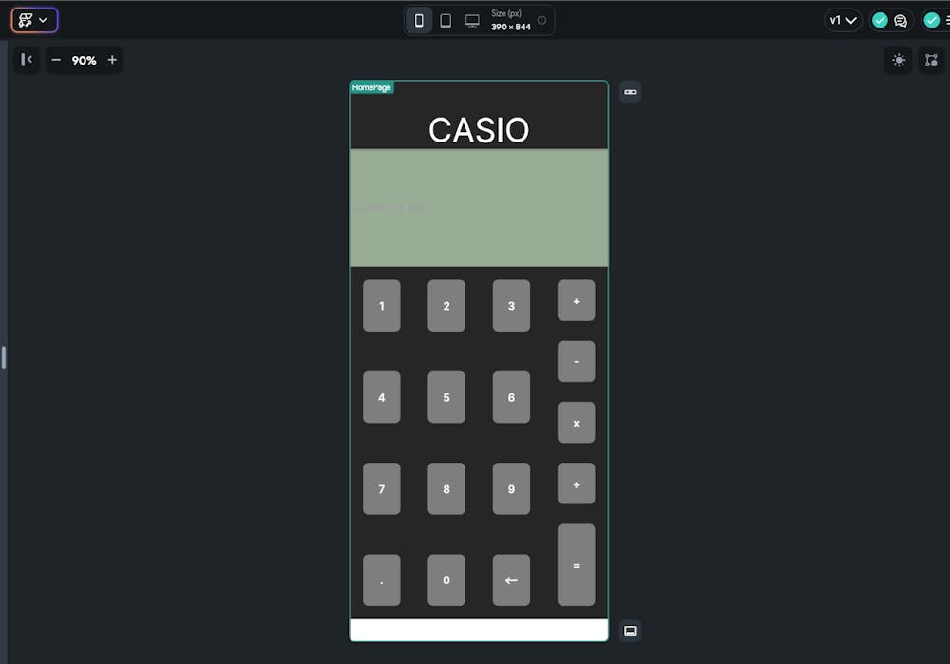Click calculator button 1
950x664 pixels.
(382, 305)
